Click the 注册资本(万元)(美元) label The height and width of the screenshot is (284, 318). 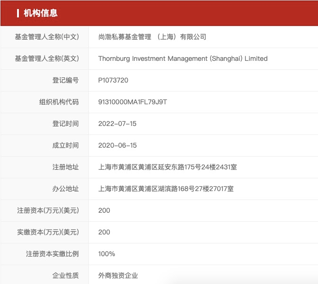[x=48, y=210]
